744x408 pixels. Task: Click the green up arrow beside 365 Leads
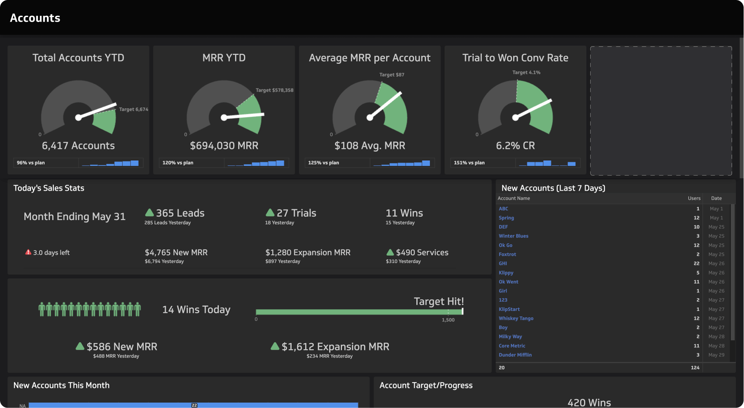click(150, 213)
